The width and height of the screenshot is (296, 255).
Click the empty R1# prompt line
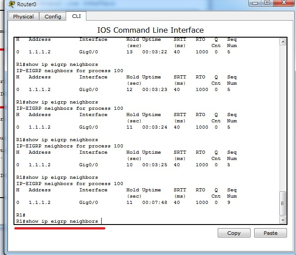pos(21,215)
